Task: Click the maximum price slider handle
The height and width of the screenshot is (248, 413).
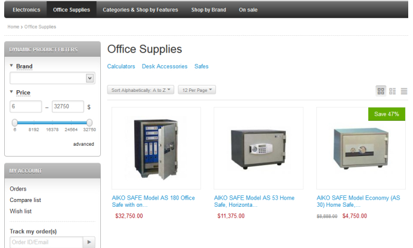Action: [x=90, y=123]
